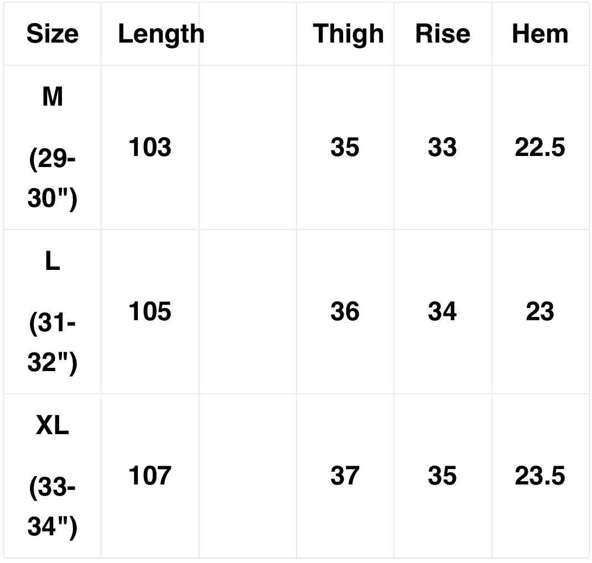The width and height of the screenshot is (592, 563).
Task: Click hem value 23 for size L
Action: click(540, 312)
